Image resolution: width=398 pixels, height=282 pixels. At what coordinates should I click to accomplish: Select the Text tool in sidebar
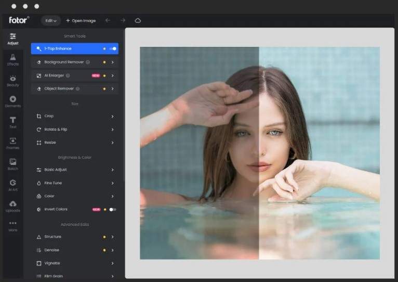click(12, 122)
